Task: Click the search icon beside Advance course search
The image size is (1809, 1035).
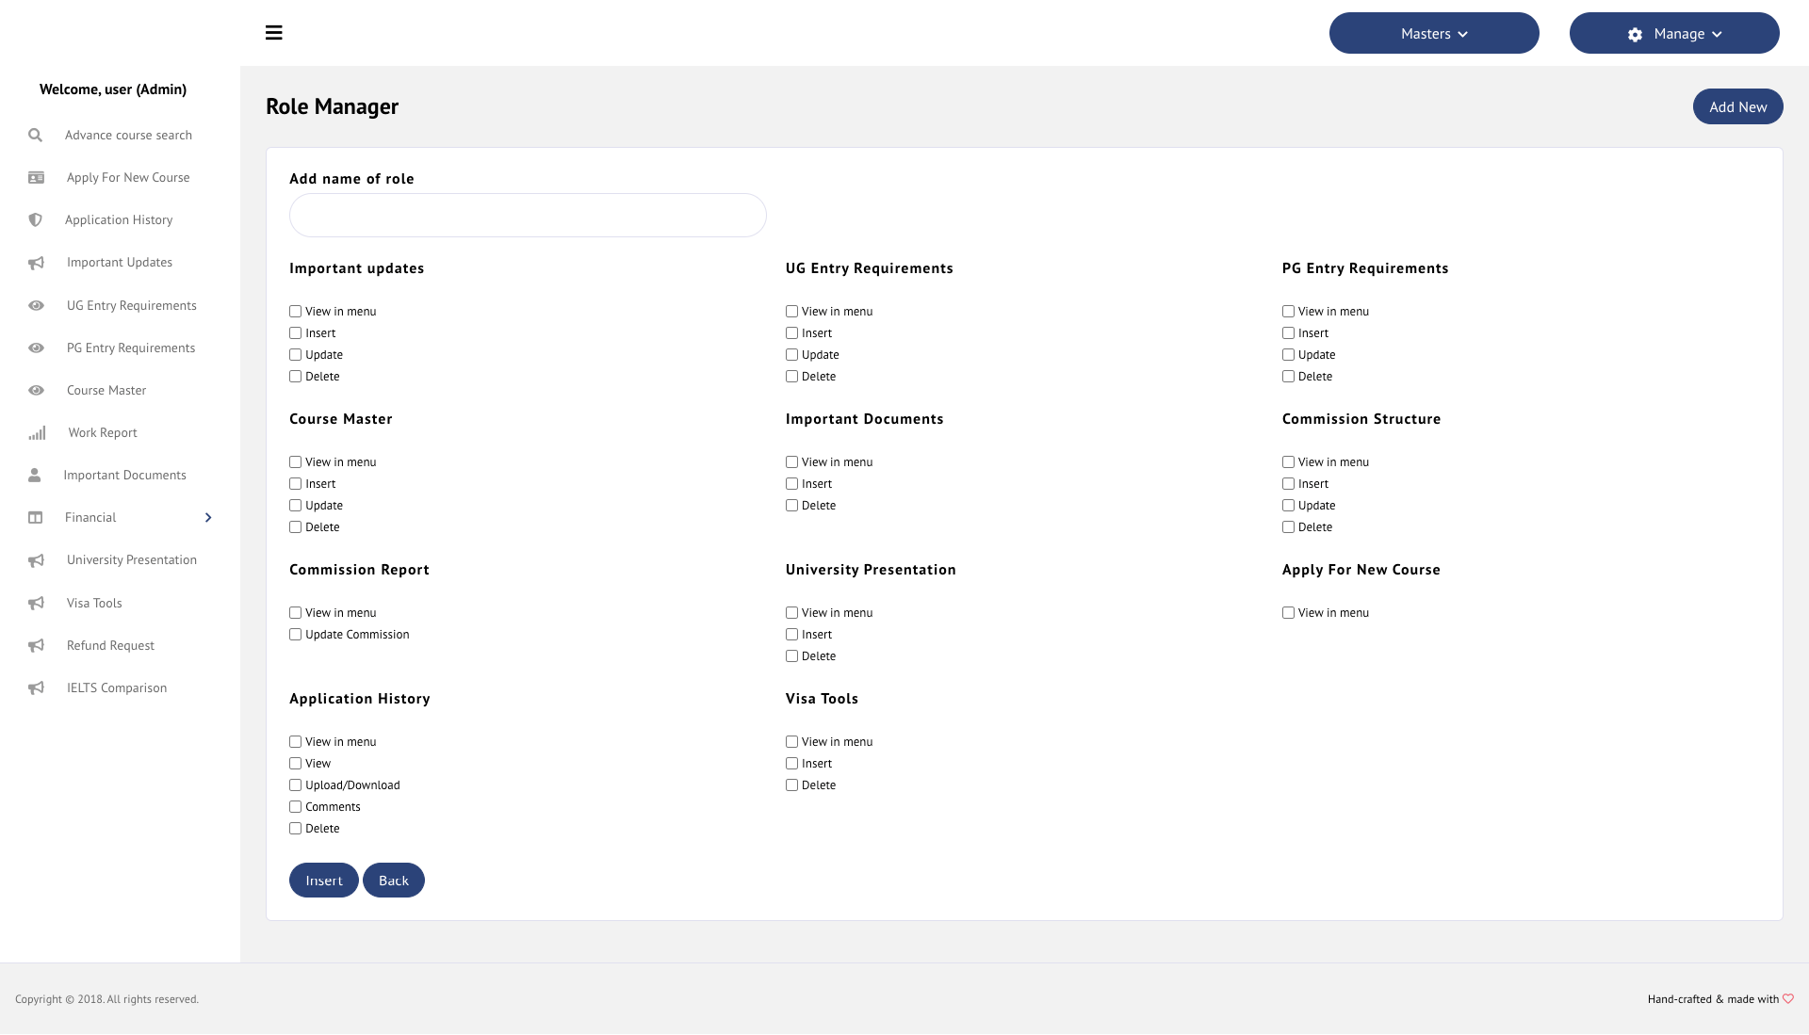Action: pos(35,136)
